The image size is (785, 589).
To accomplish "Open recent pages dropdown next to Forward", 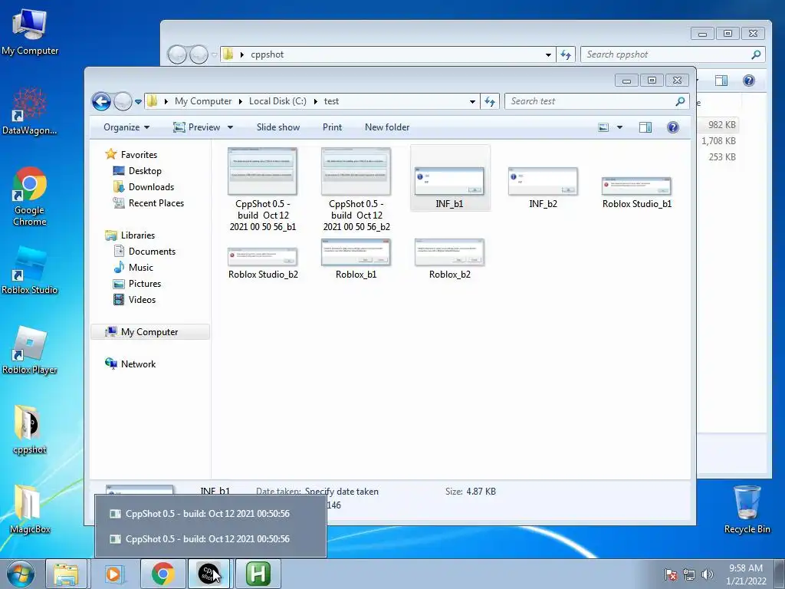I will tap(138, 102).
